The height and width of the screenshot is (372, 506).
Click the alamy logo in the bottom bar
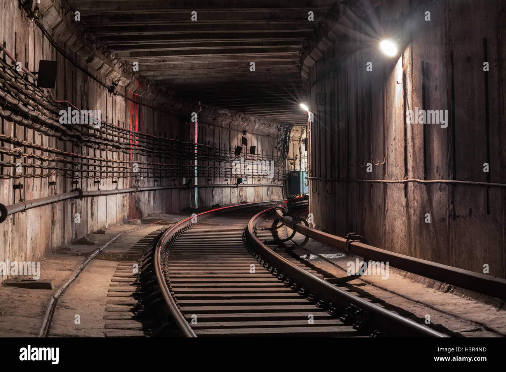tap(39, 355)
